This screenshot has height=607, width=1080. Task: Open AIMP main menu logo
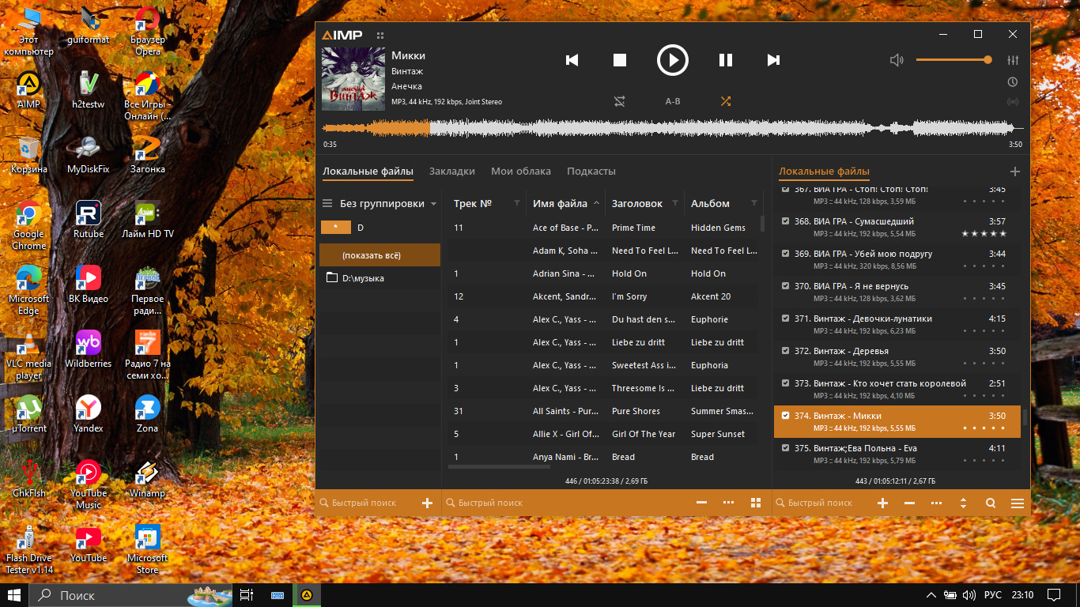[342, 35]
